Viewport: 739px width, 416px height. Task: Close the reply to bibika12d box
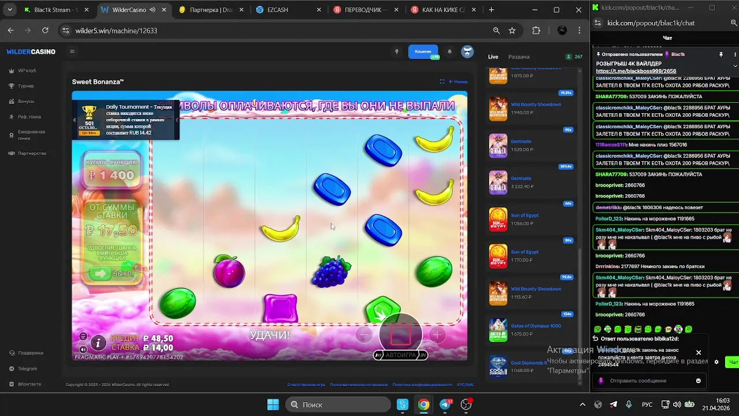coord(699,352)
